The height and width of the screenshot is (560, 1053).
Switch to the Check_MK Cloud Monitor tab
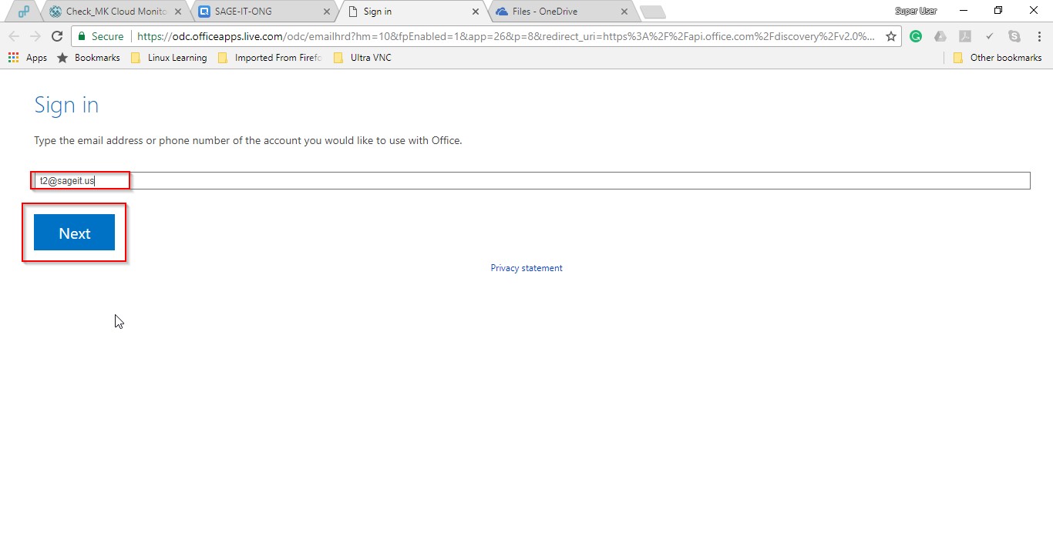point(108,12)
